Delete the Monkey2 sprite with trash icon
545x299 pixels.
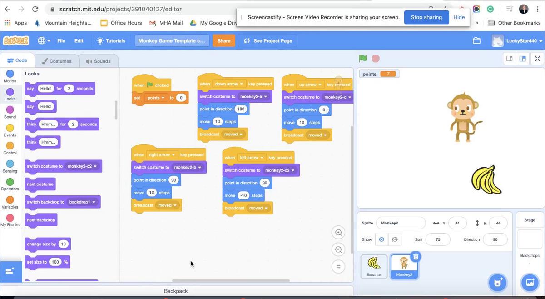pyautogui.click(x=415, y=257)
